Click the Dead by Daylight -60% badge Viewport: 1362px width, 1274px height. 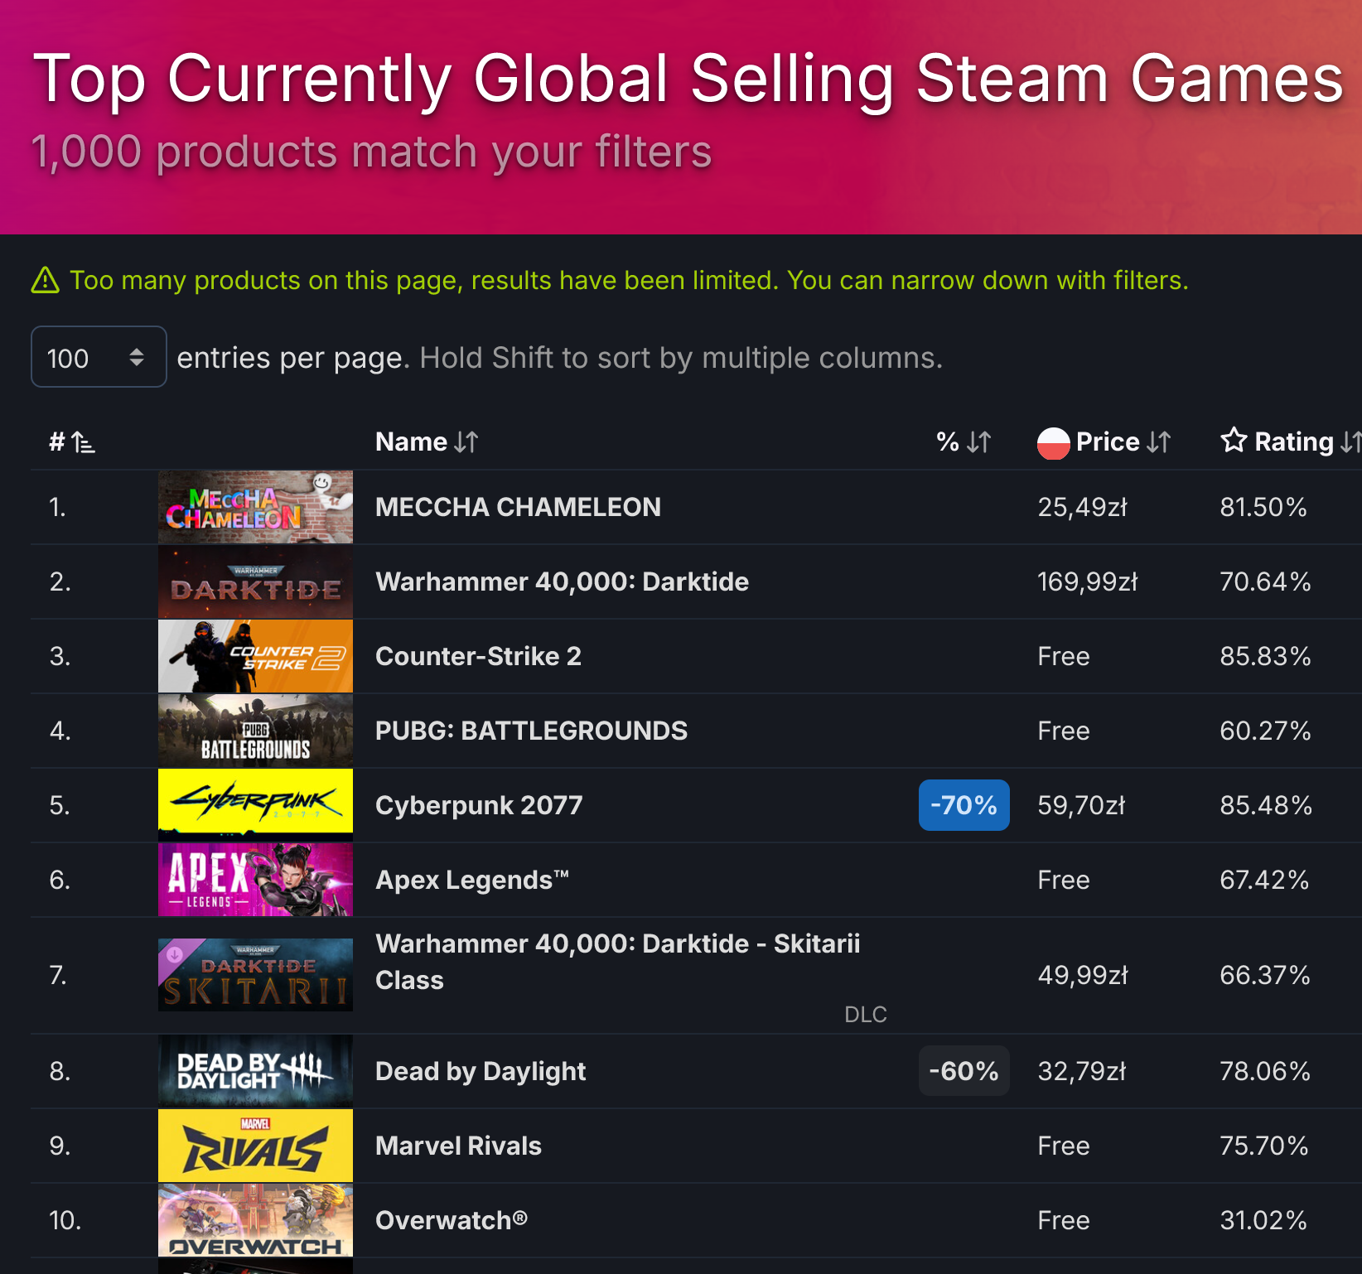point(964,1071)
